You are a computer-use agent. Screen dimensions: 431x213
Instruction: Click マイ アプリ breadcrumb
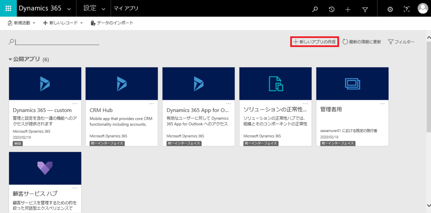pos(126,9)
